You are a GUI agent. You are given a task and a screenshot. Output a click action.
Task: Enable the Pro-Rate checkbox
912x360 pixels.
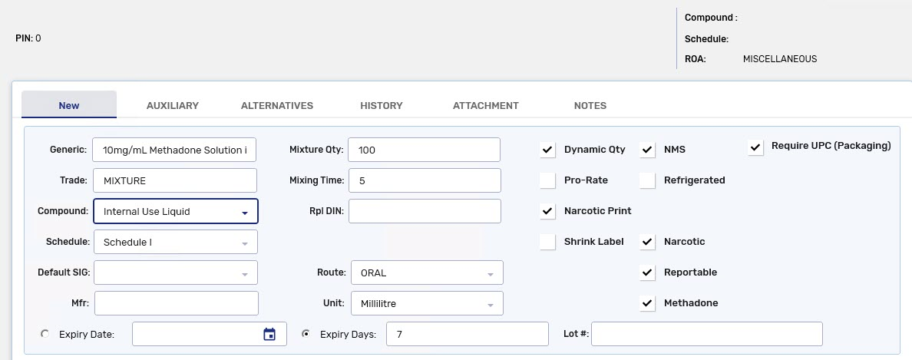click(547, 180)
